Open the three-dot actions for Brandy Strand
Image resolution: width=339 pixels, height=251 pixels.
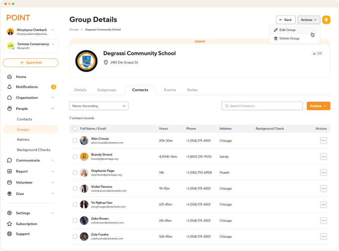tap(324, 157)
